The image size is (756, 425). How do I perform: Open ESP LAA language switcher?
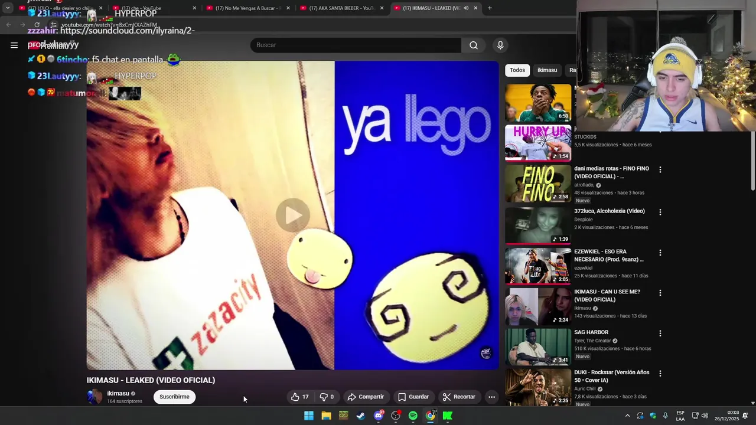tap(680, 416)
